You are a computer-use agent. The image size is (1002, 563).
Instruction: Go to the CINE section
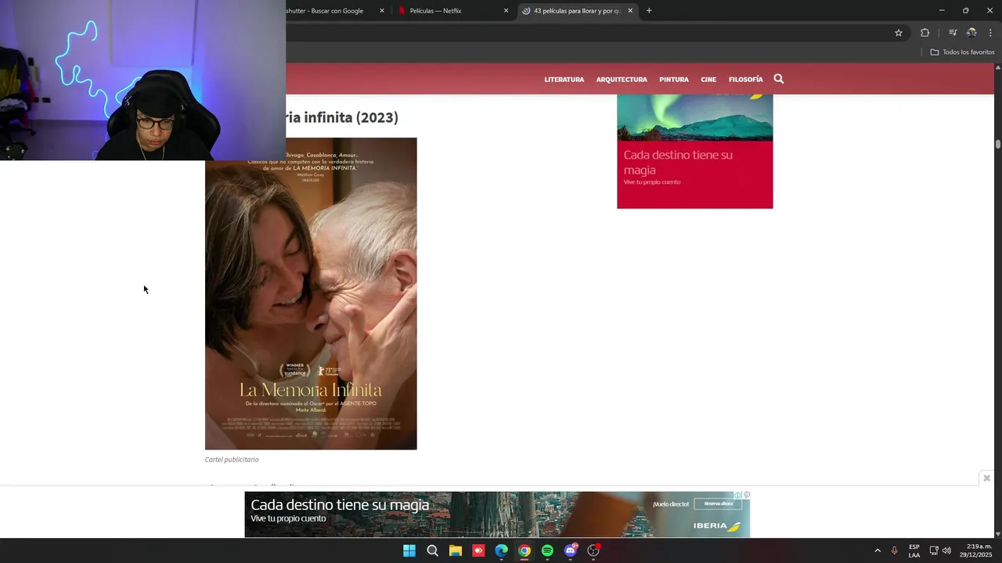tap(708, 80)
